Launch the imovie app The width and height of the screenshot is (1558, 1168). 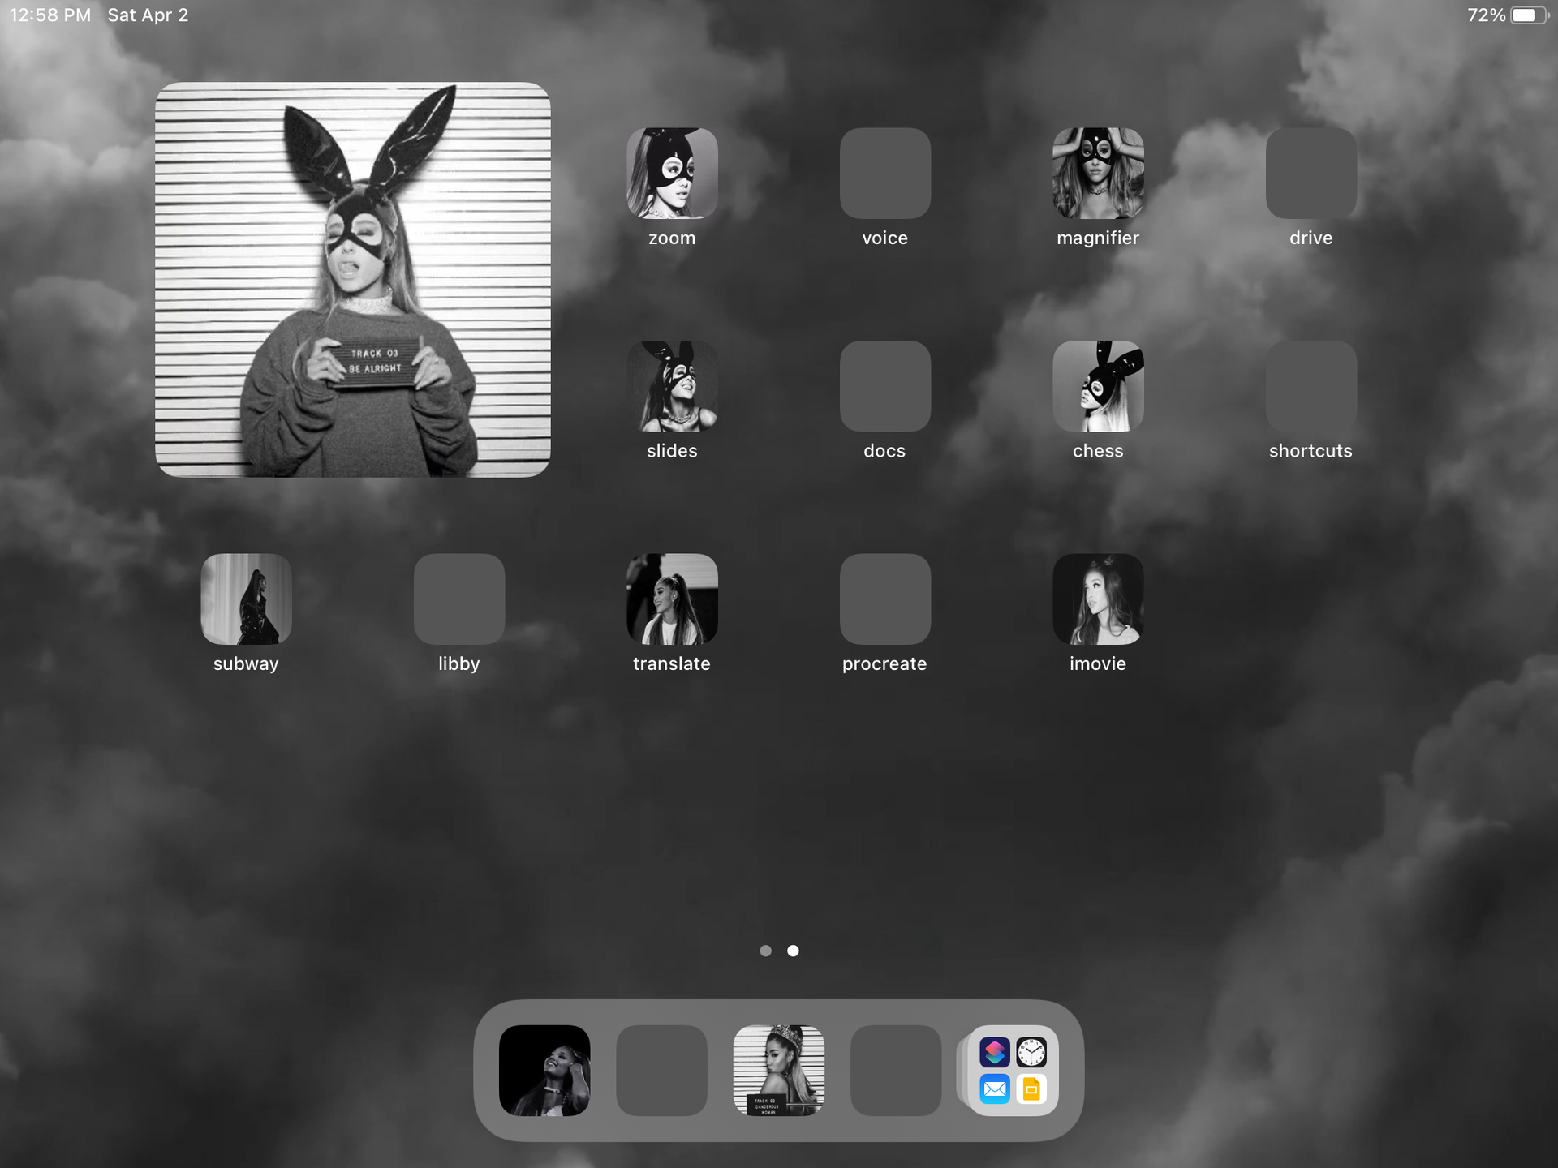click(1098, 599)
